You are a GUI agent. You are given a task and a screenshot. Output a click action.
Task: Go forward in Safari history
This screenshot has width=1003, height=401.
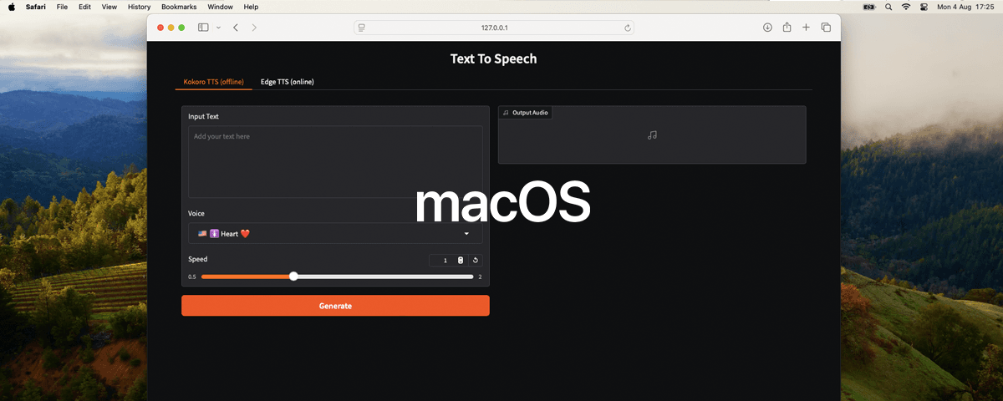(x=254, y=28)
